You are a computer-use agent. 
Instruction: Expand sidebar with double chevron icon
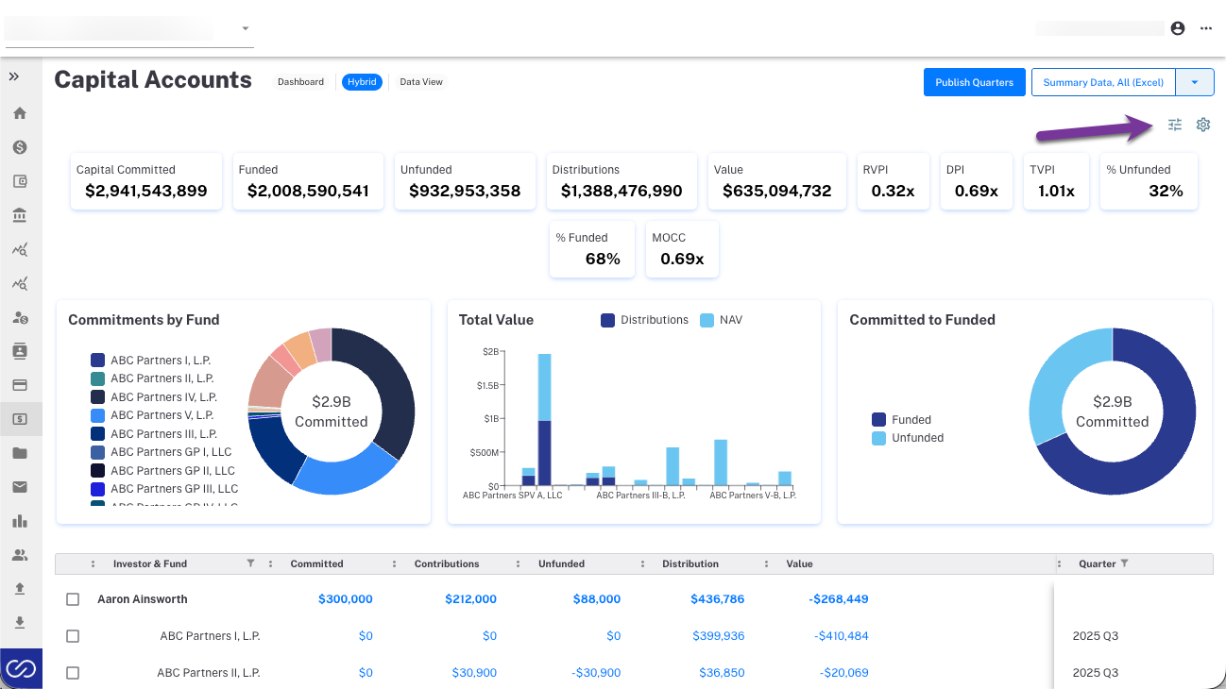[14, 76]
